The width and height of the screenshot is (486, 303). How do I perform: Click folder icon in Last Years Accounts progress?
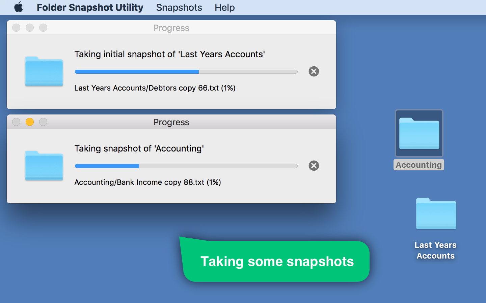[x=44, y=71]
